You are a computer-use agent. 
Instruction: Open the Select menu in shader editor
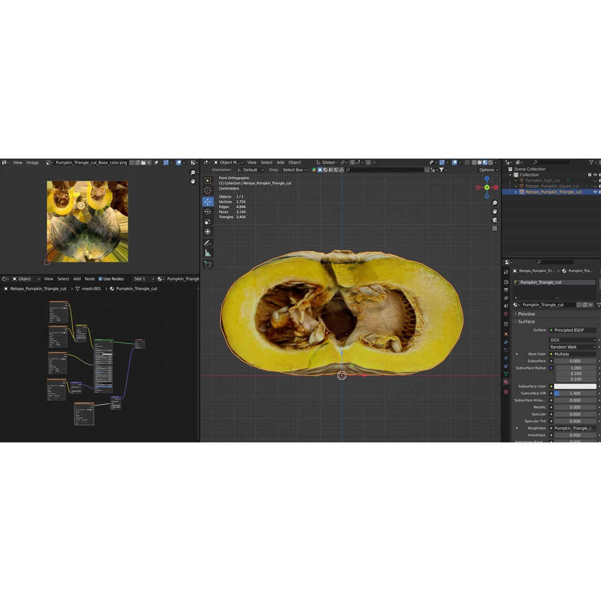pos(63,279)
